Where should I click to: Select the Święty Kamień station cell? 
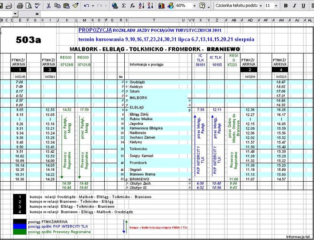coord(141,156)
